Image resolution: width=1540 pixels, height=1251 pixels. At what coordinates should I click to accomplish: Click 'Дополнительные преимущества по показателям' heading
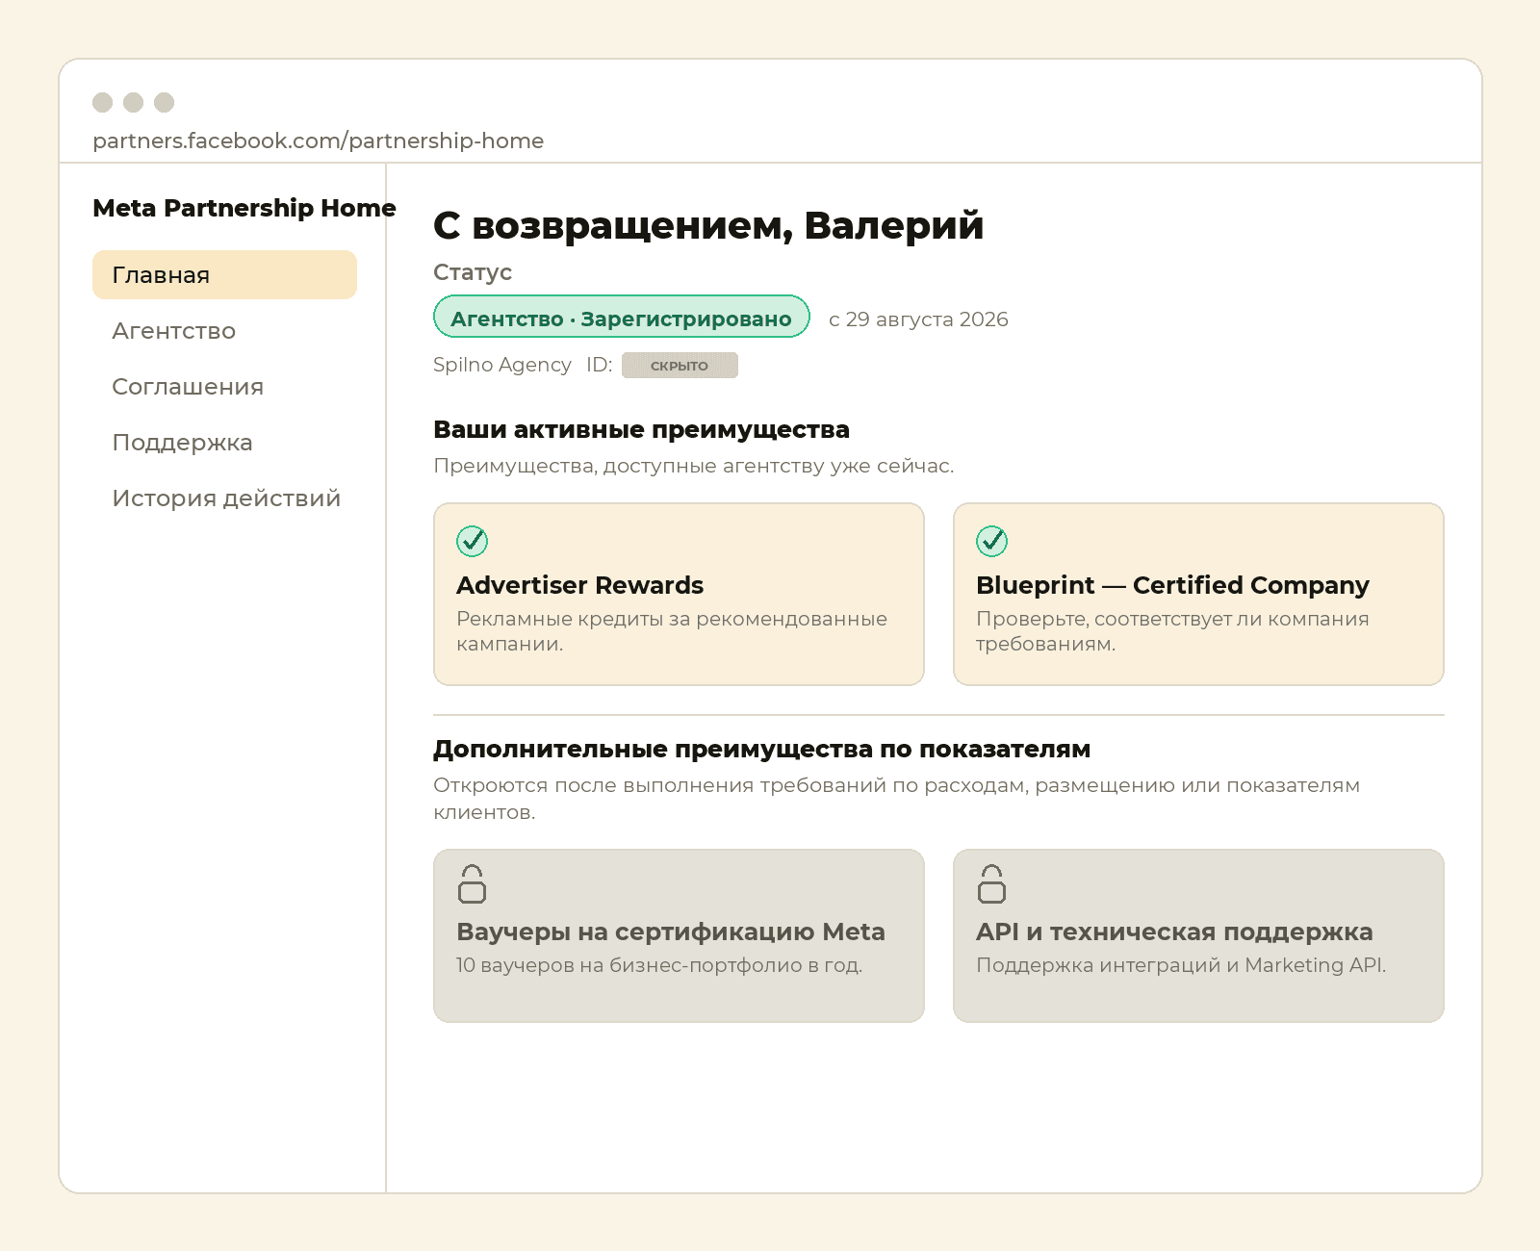(x=762, y=749)
